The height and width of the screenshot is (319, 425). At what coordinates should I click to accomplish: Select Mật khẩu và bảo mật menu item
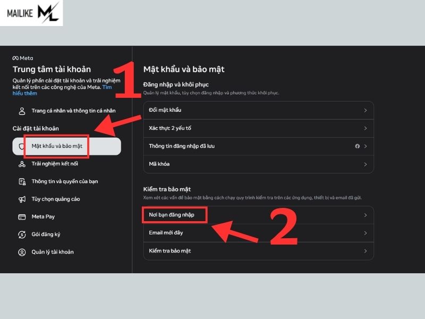67,147
